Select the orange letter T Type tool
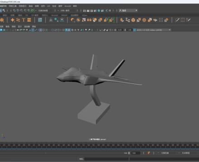This screenshot has width=199, height=162. [24, 20]
